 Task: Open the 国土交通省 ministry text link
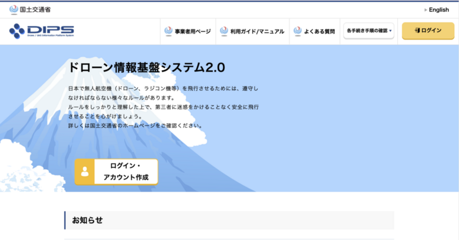36,9
